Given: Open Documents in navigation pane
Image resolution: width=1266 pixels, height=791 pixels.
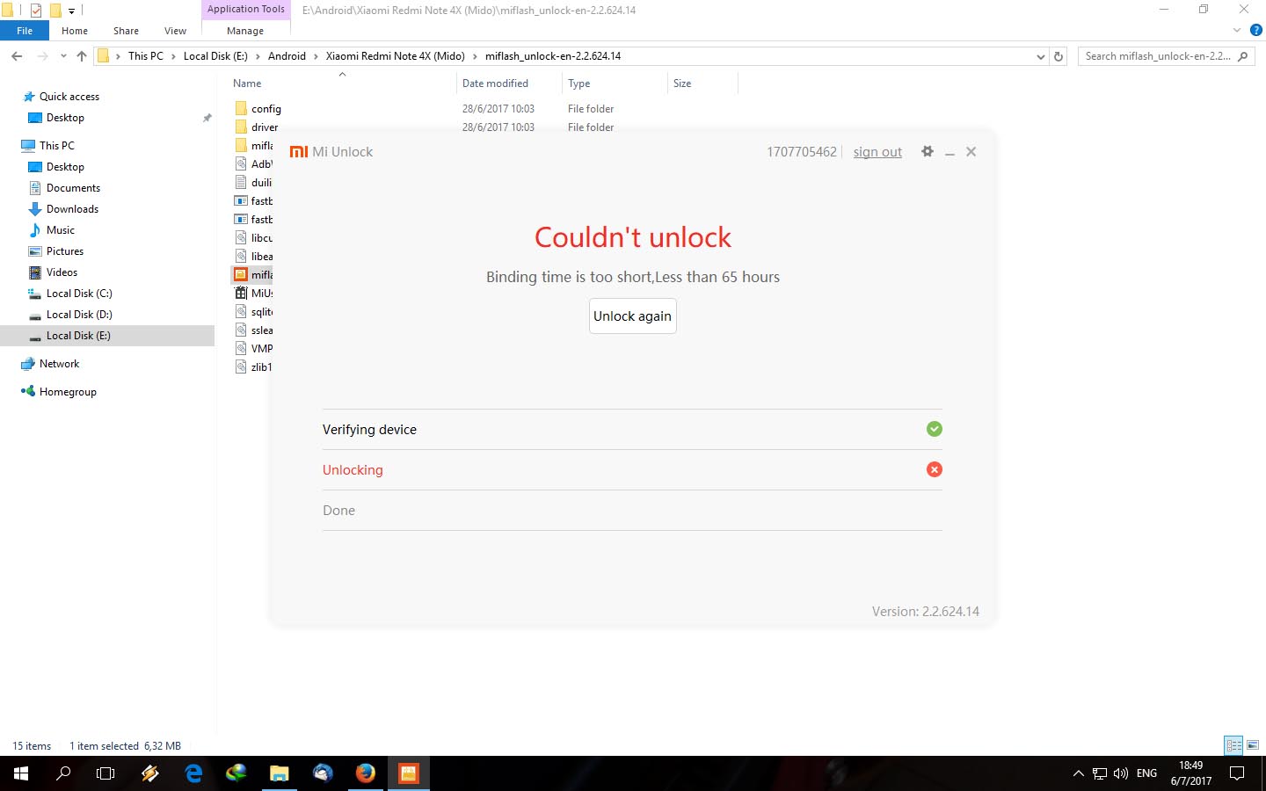Looking at the screenshot, I should (x=73, y=188).
